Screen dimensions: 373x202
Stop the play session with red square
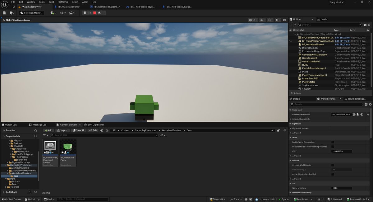click(94, 13)
